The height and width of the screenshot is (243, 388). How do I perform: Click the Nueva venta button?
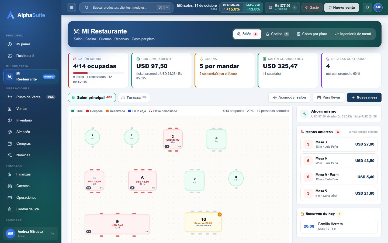342,8
